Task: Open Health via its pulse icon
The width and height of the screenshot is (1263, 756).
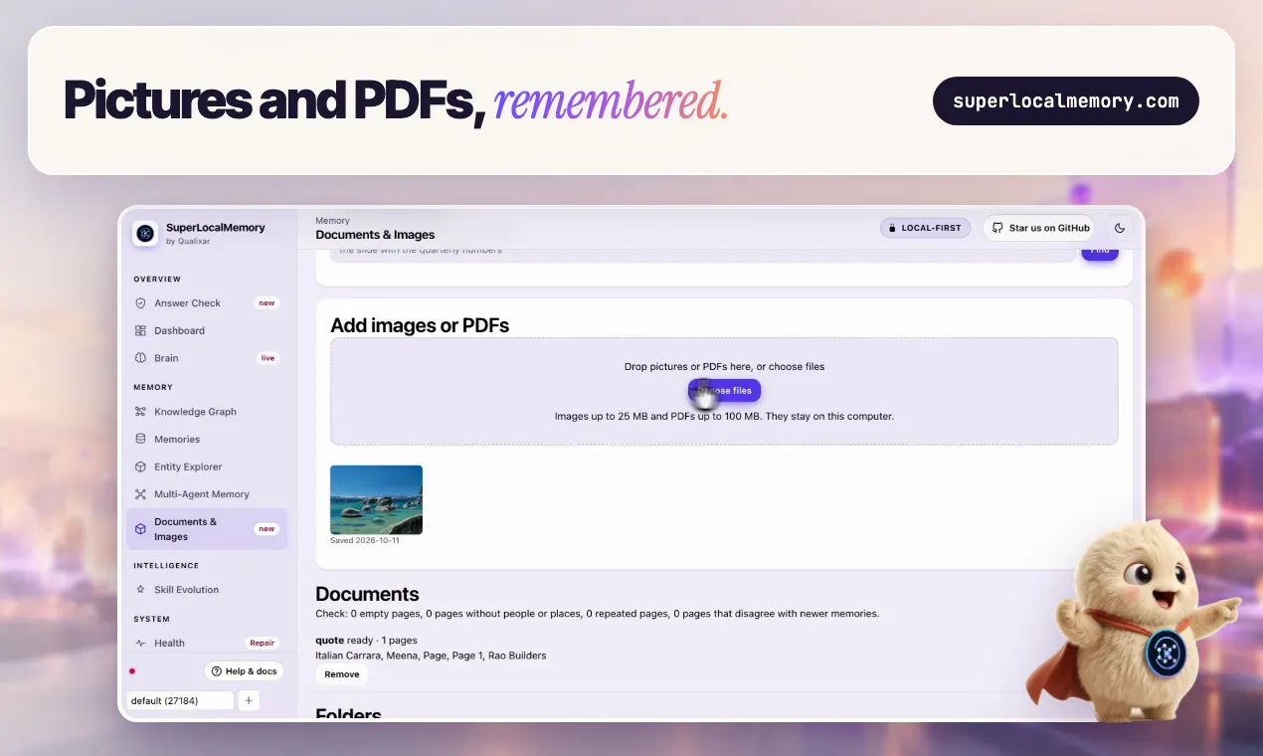Action: 140,644
